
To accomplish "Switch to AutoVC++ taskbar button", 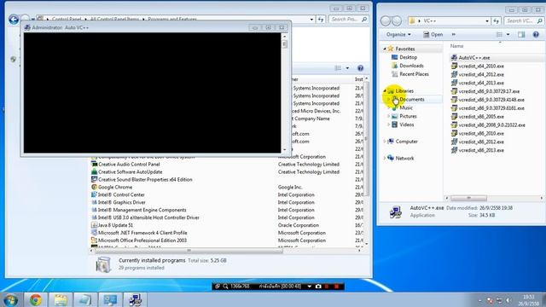I will 135,299.
